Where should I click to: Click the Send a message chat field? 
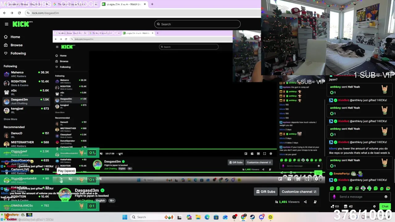(360, 197)
